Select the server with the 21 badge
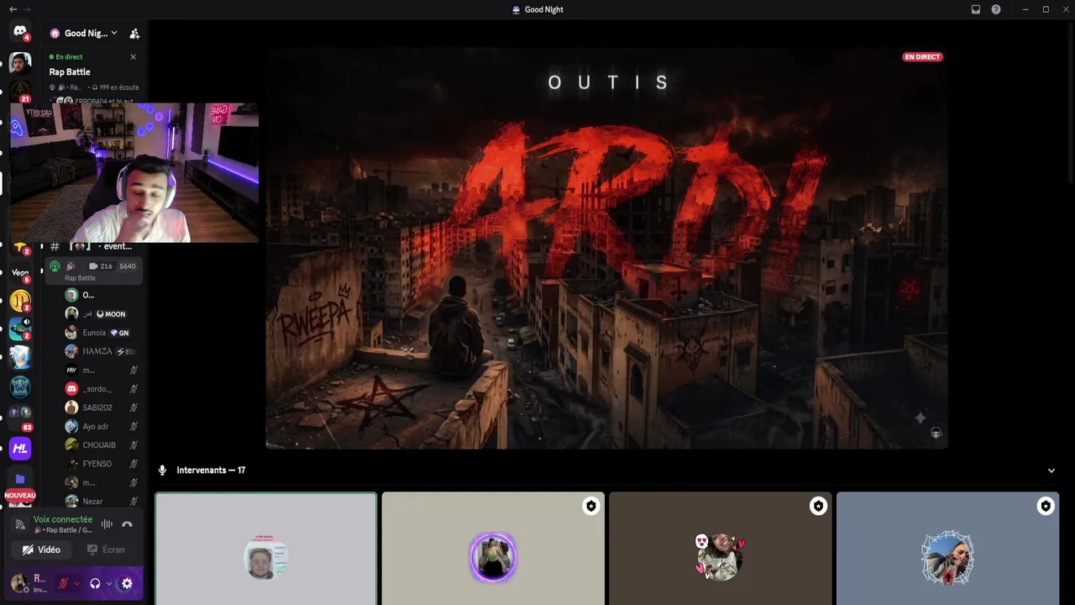Screen dimensions: 1075x605 tap(20, 91)
